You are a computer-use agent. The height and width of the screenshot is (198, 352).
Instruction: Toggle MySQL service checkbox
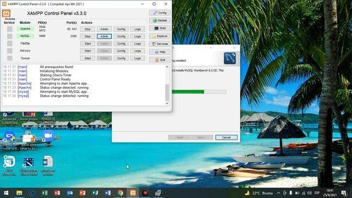pyautogui.click(x=10, y=36)
